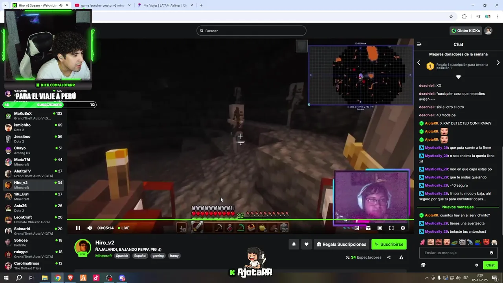This screenshot has height=283, width=503.
Task: Jump to LIVE in player
Action: tap(124, 228)
